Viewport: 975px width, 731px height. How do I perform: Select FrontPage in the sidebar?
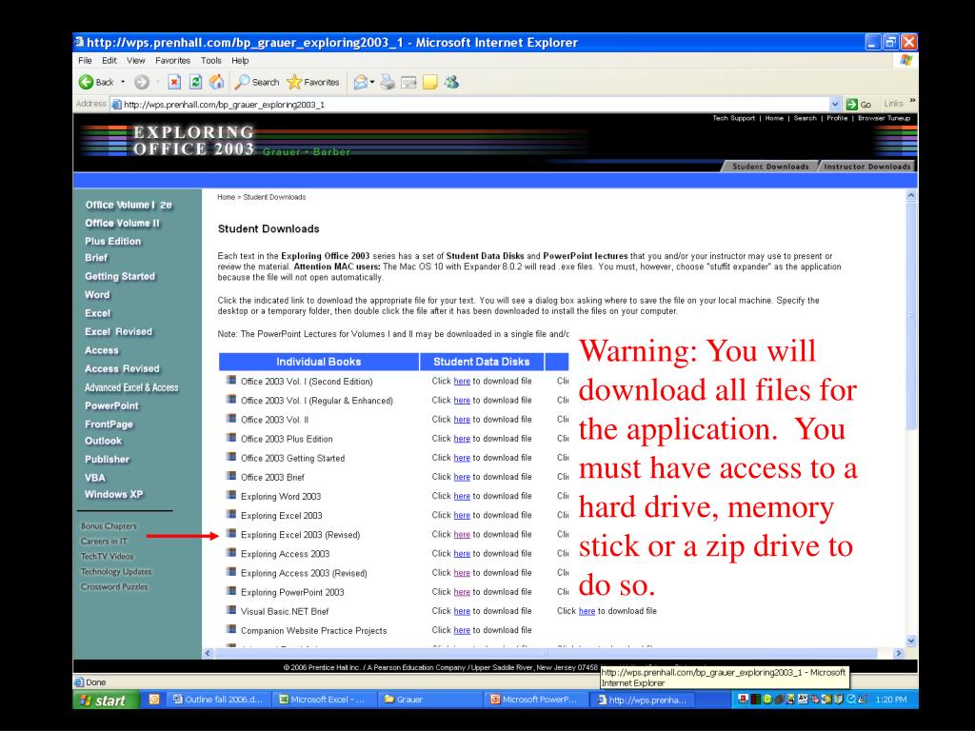point(109,424)
